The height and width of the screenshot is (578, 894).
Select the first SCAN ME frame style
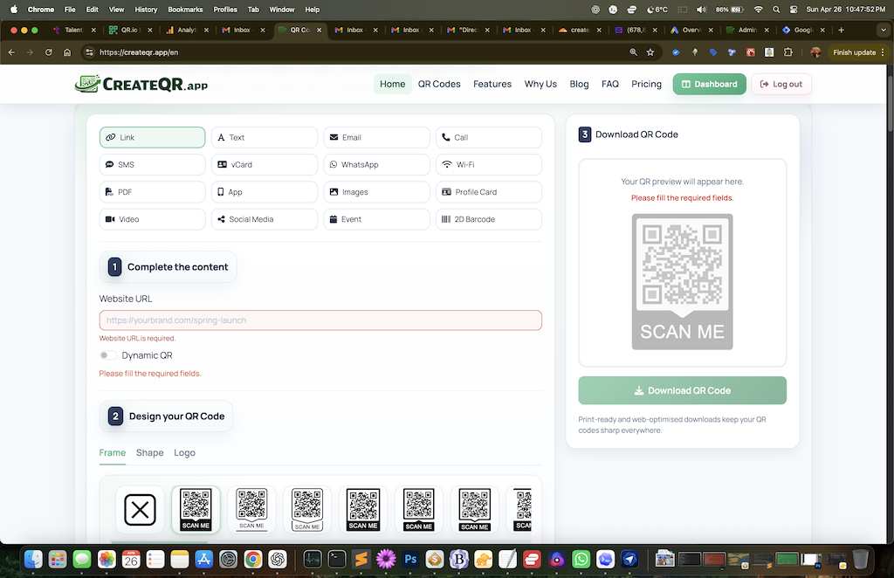196,510
